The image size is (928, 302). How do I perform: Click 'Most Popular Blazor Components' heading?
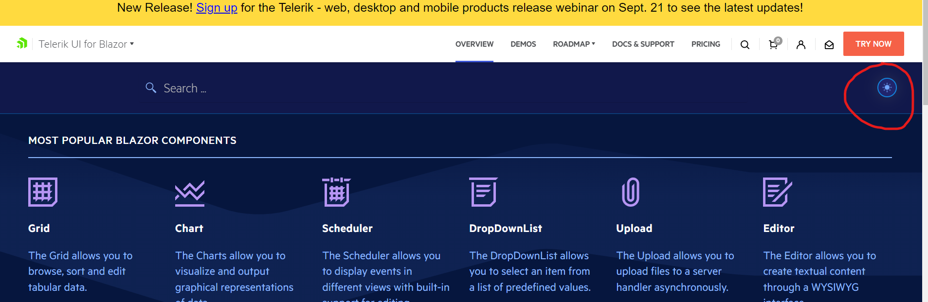(132, 141)
